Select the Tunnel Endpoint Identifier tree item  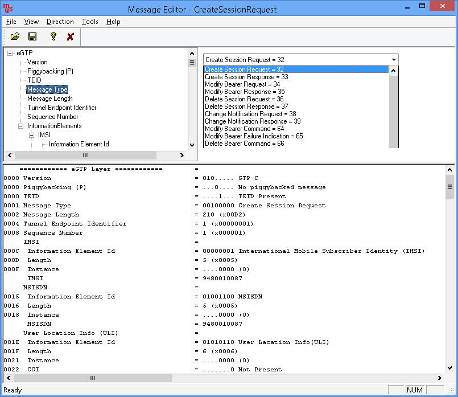[x=61, y=108]
